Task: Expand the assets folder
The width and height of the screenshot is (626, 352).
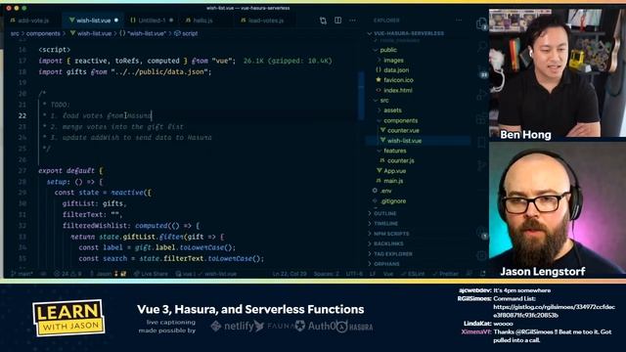Action: (x=392, y=110)
